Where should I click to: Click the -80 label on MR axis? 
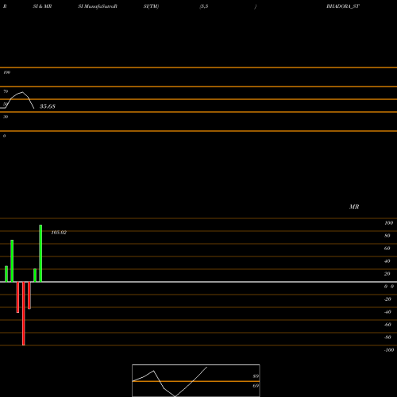click(x=387, y=337)
